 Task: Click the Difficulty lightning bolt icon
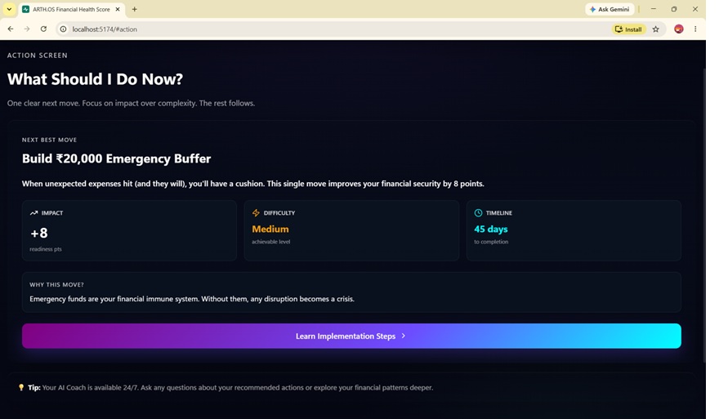pos(256,212)
